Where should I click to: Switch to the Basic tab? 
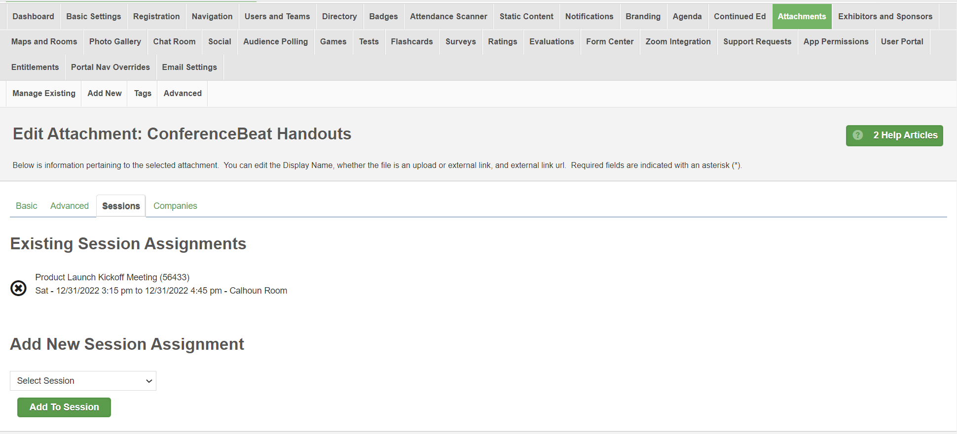[27, 206]
